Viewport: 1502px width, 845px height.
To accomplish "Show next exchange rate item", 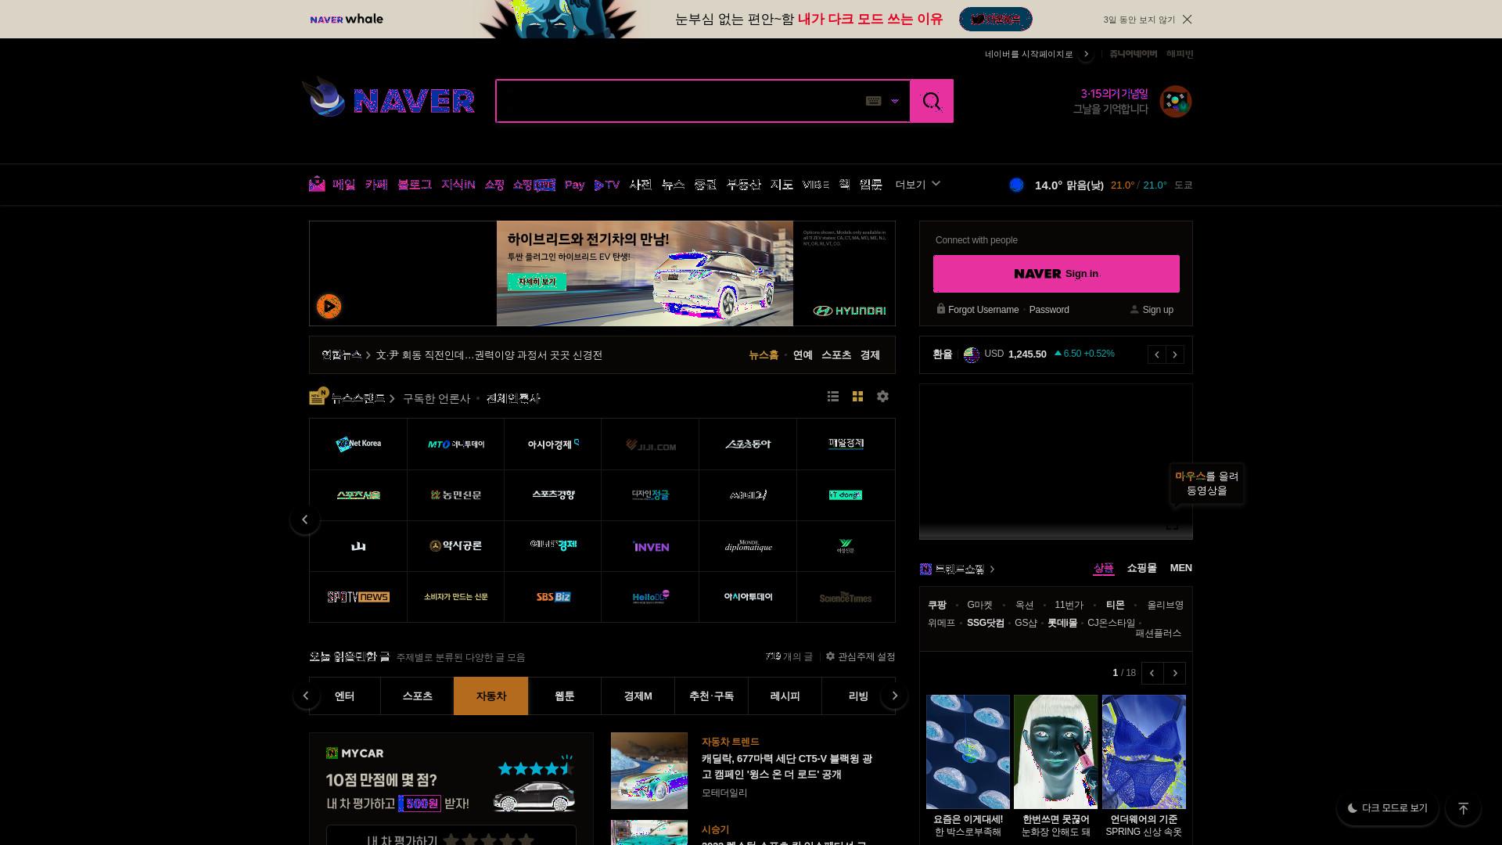I will tap(1175, 354).
